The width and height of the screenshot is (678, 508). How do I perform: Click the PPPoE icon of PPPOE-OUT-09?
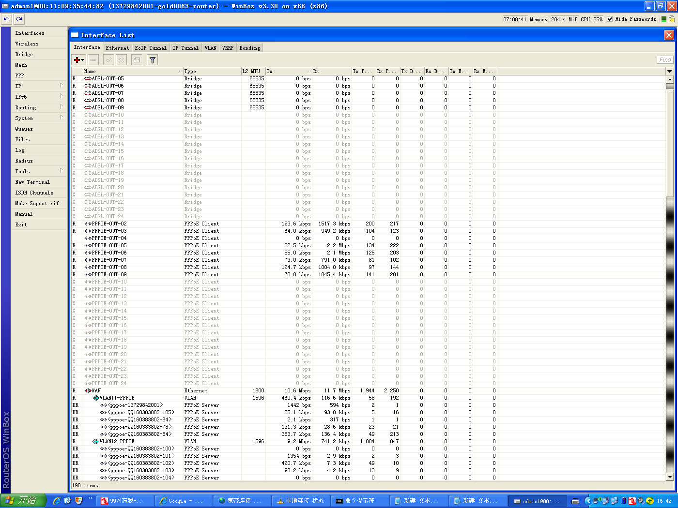[x=88, y=274]
